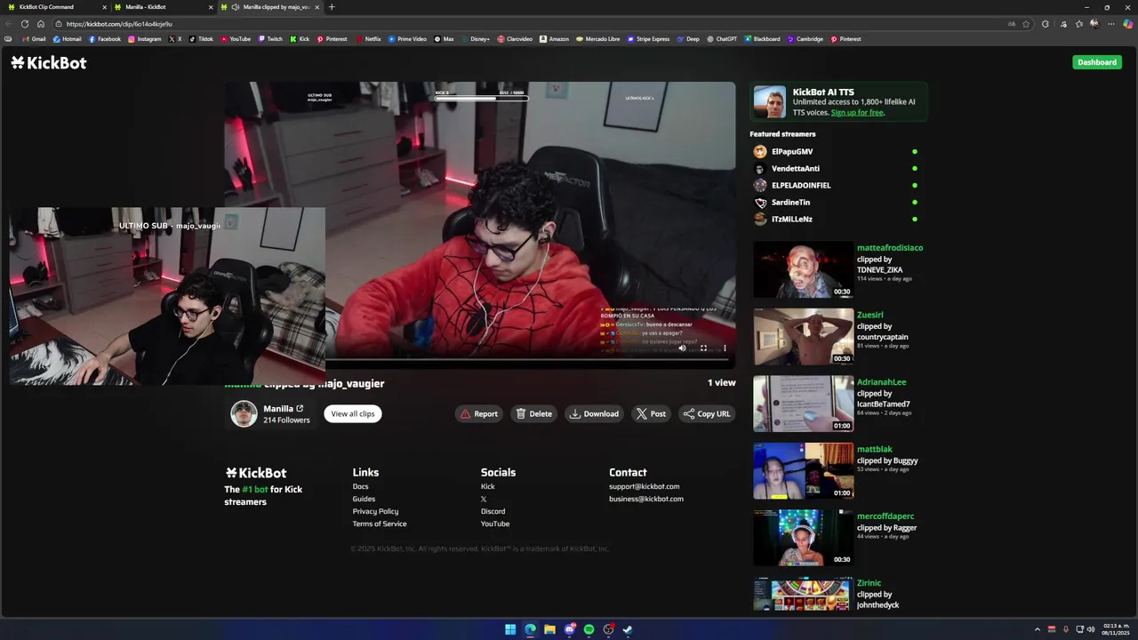Click the browser home button

[x=40, y=24]
